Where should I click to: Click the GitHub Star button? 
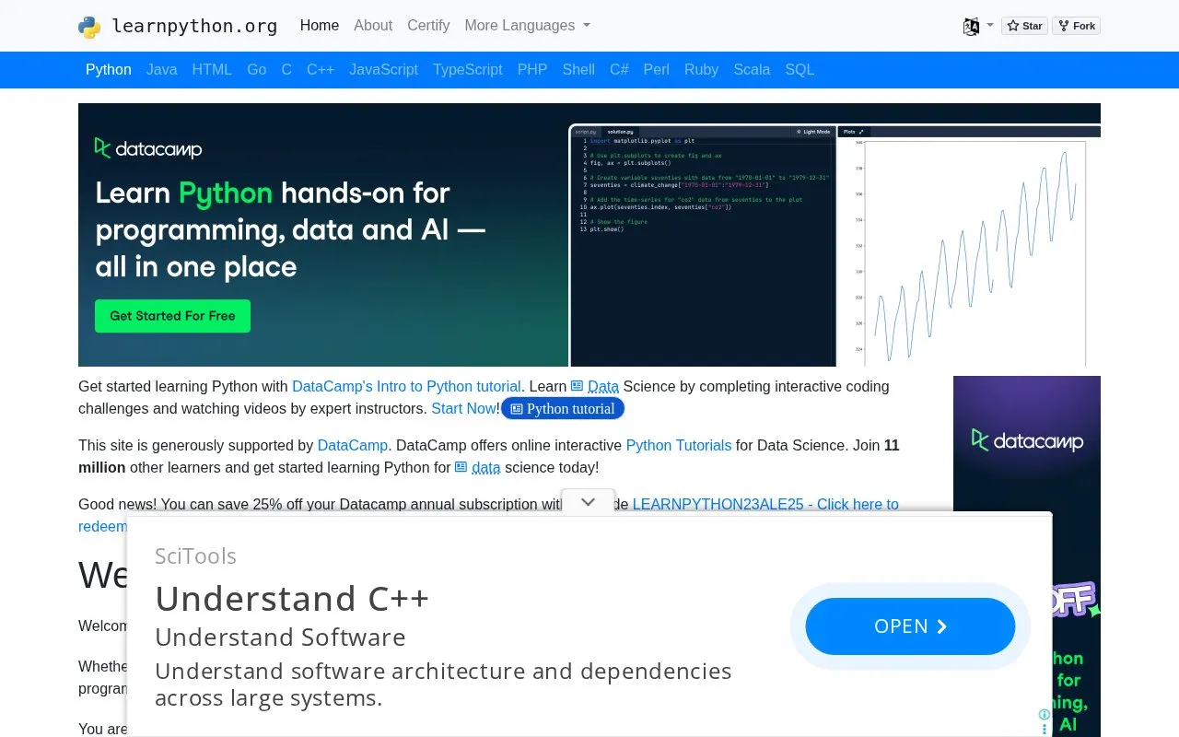click(1024, 26)
